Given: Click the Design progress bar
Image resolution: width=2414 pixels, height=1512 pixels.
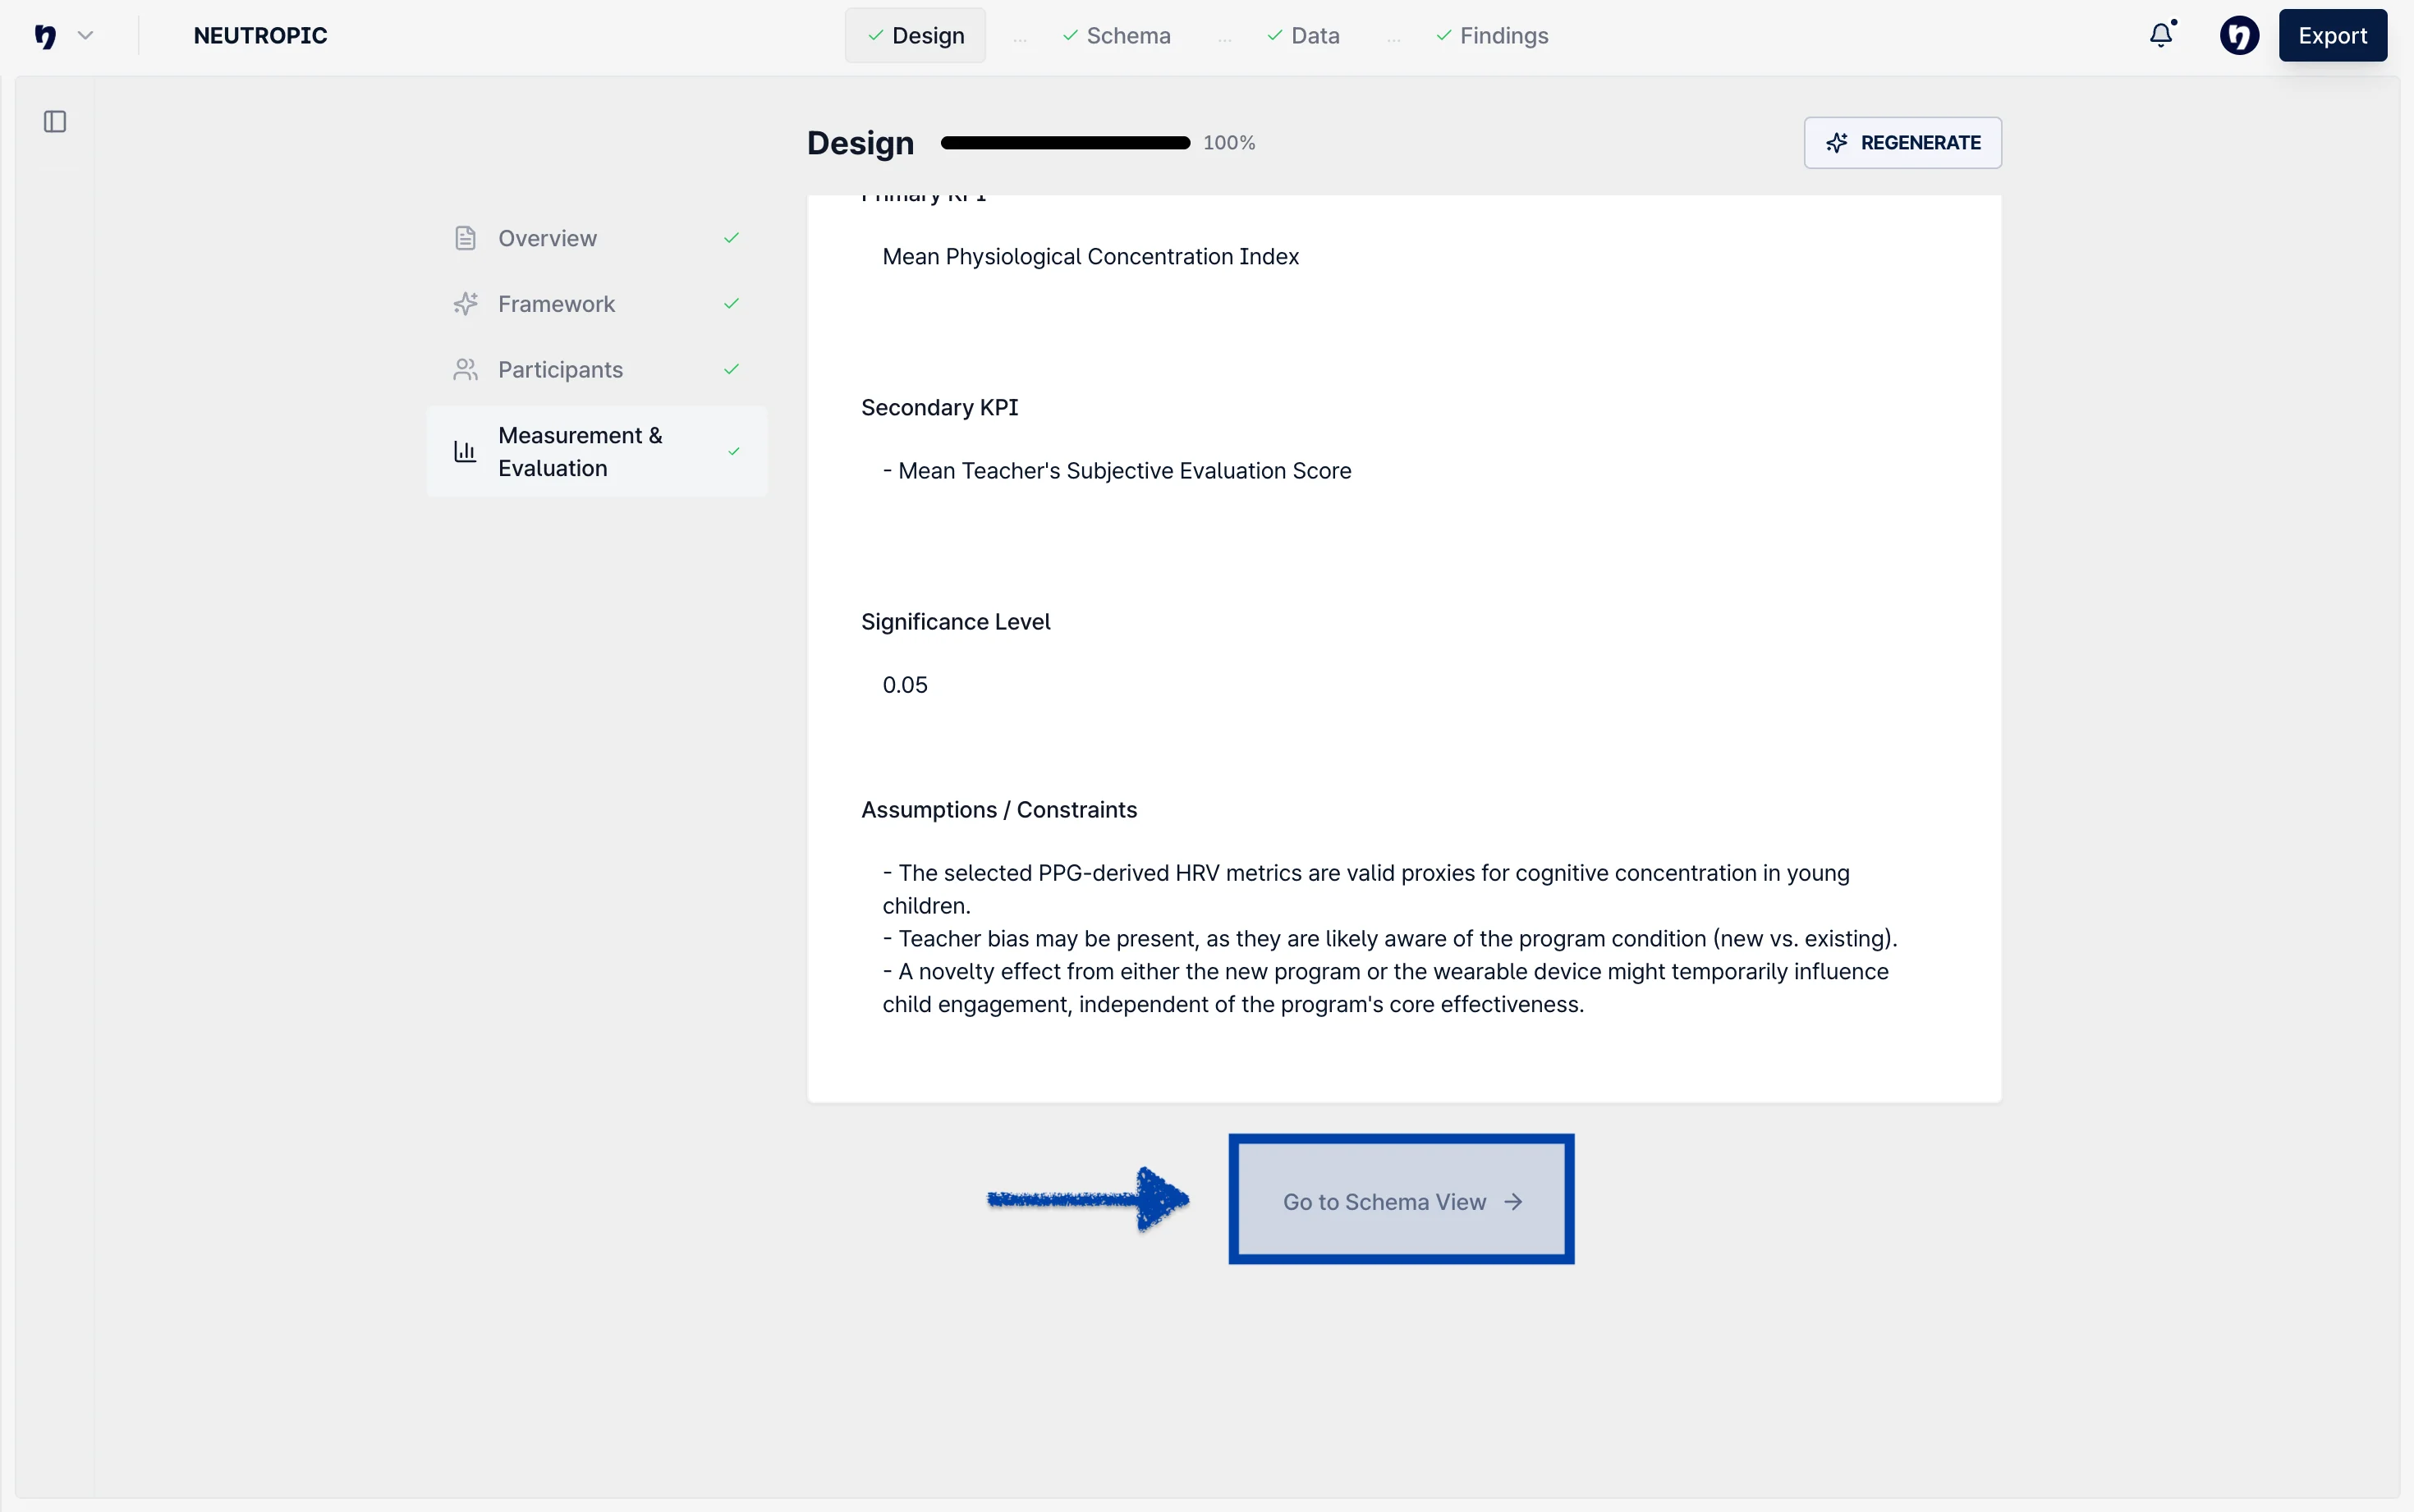Looking at the screenshot, I should click(x=1065, y=143).
